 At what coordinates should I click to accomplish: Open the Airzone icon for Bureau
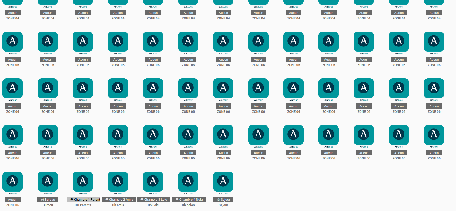pyautogui.click(x=48, y=181)
